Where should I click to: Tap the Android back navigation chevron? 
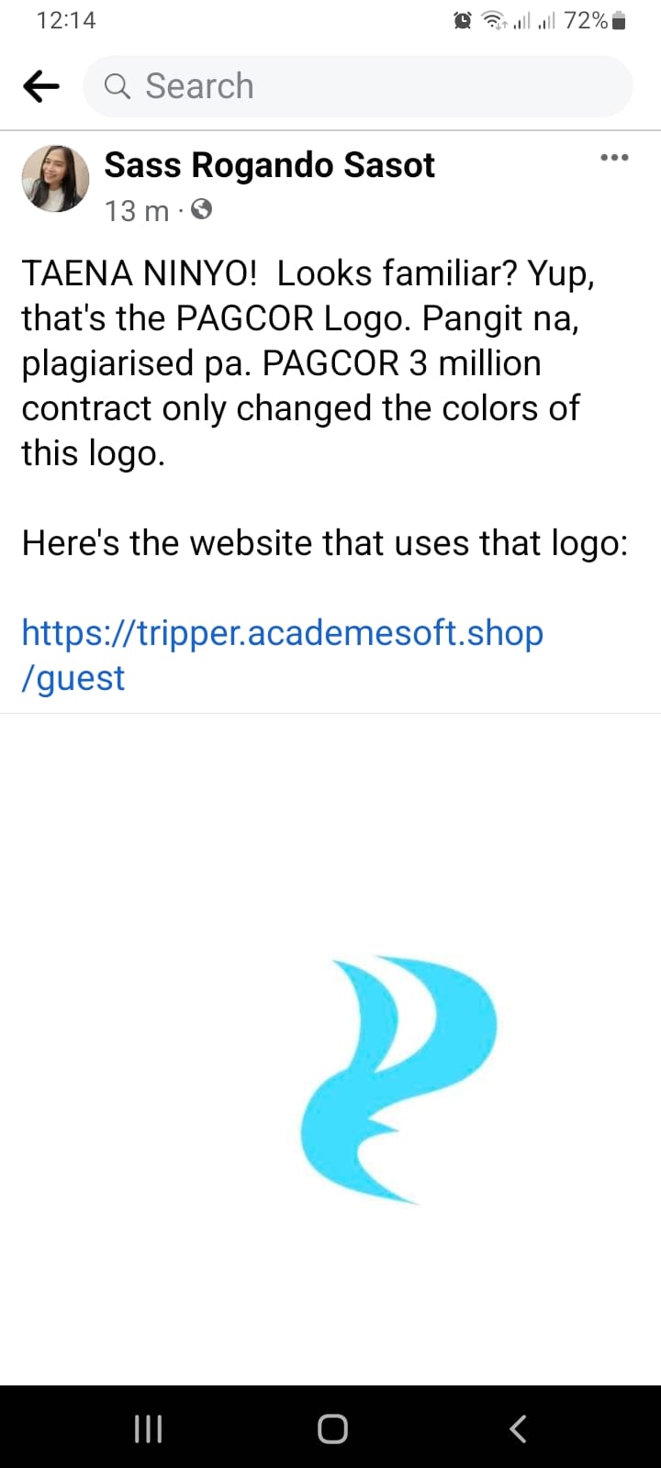518,1429
